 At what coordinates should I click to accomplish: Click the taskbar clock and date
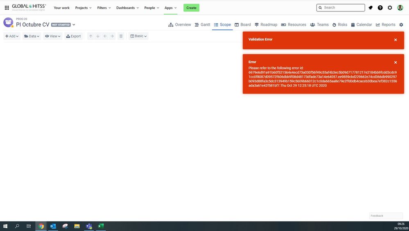click(401, 226)
